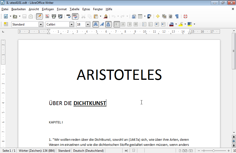Paste with the clipboard icon
The width and height of the screenshot is (236, 153).
point(96,16)
